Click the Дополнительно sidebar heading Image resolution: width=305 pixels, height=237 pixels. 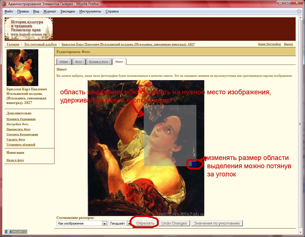[x=19, y=113]
